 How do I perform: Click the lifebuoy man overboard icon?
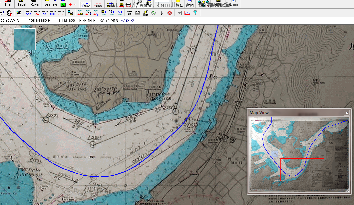point(170,13)
